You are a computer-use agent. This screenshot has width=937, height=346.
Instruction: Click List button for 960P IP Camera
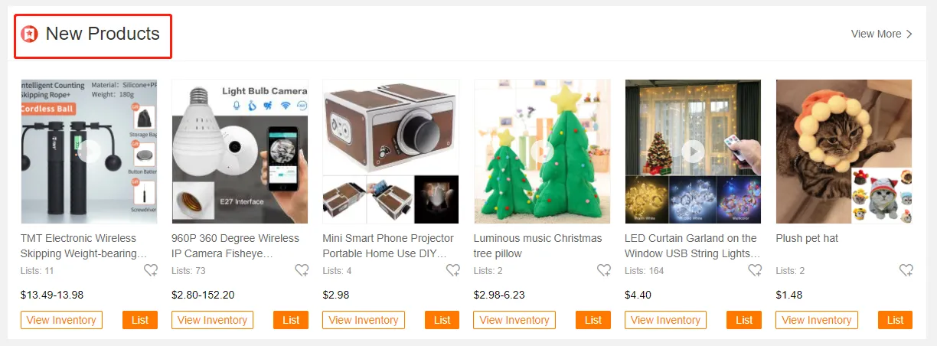tap(291, 320)
